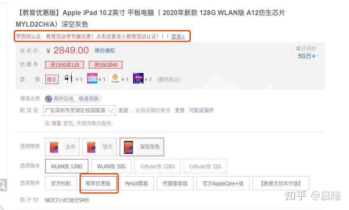Image resolution: width=349 pixels, height=210 pixels.
Task: Click the blue recycle trade-in icon
Action: coord(48,99)
